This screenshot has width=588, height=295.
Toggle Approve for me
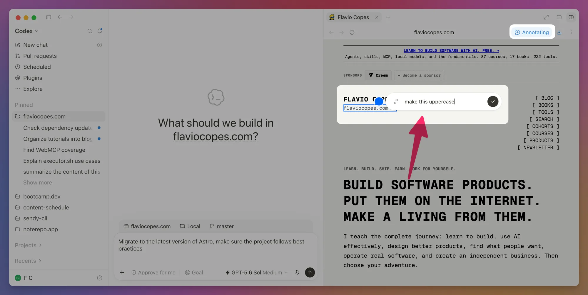click(153, 272)
